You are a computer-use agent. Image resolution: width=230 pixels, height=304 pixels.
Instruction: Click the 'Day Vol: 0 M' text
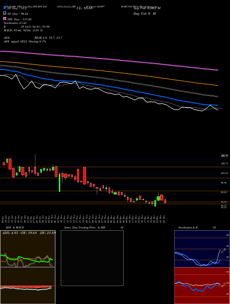(144, 13)
